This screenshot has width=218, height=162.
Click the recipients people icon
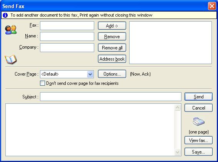(x=11, y=30)
